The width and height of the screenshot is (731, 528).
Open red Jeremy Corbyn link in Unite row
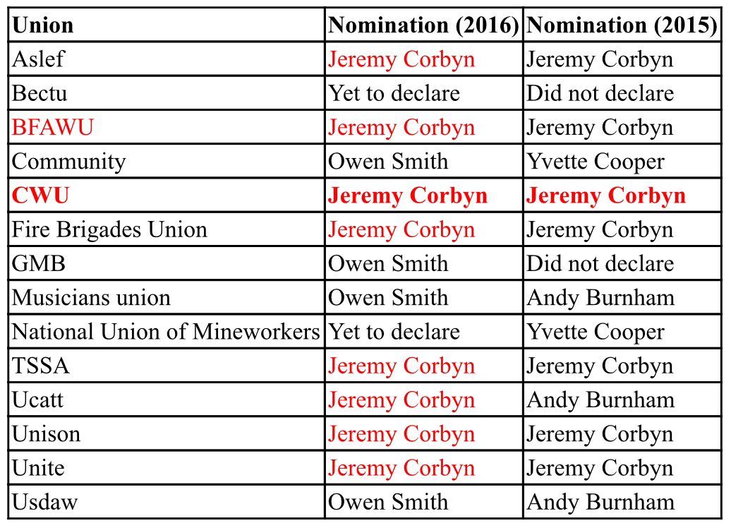[x=401, y=468]
